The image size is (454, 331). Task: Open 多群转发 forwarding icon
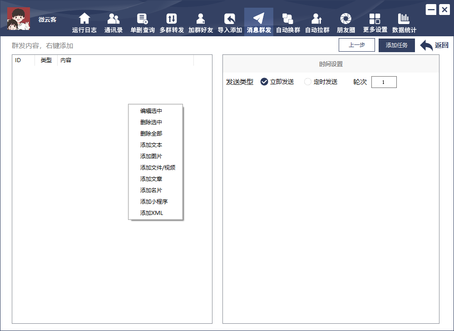[172, 19]
